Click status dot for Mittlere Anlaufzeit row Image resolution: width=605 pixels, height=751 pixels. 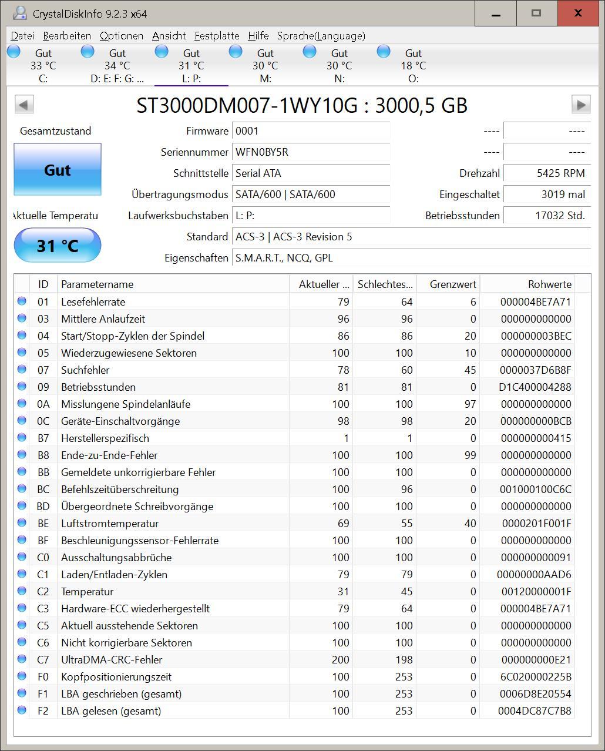click(22, 318)
